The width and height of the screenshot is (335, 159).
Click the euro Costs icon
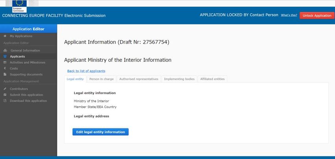point(5,68)
